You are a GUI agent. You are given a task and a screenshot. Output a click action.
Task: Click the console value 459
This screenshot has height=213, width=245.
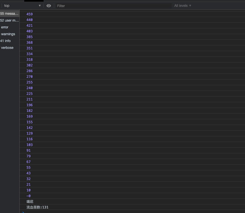[x=30, y=14]
